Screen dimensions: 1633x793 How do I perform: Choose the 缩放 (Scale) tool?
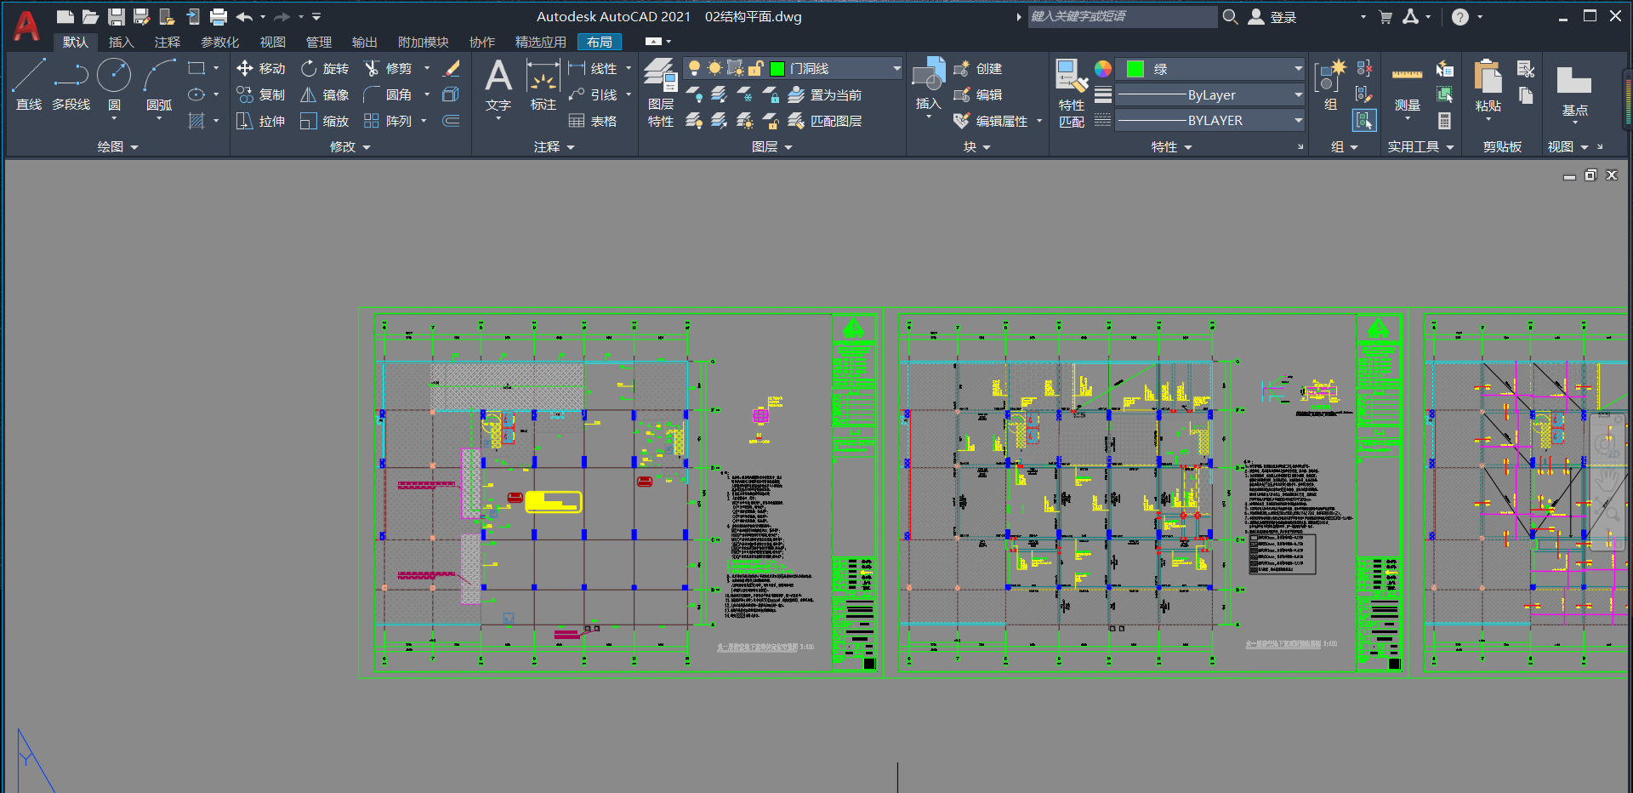[x=325, y=121]
